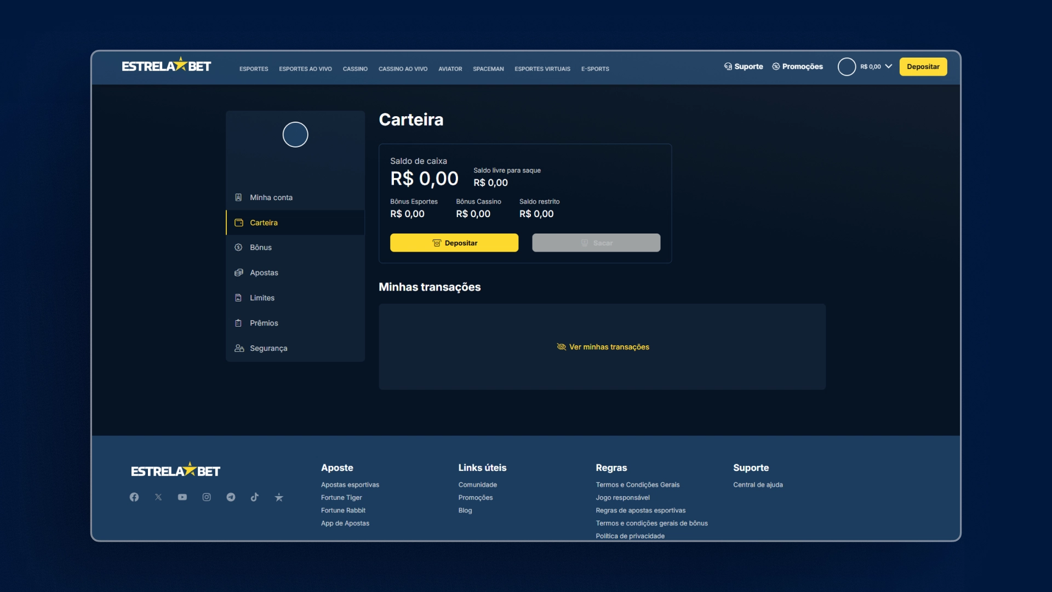Click Fortune Rabbit footer link

coord(343,510)
